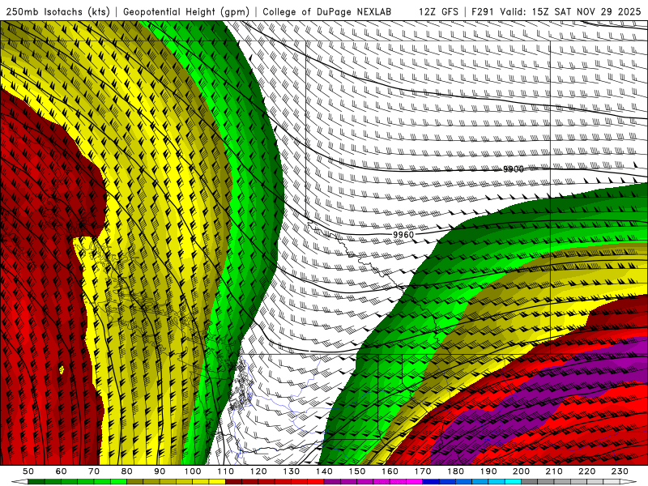Image resolution: width=648 pixels, height=486 pixels.
Task: Click the 210 label on the color scale
Action: tap(554, 471)
